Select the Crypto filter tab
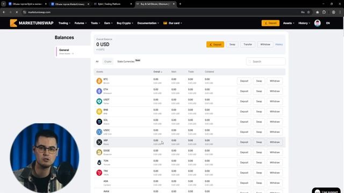The width and height of the screenshot is (344, 193). [x=107, y=62]
